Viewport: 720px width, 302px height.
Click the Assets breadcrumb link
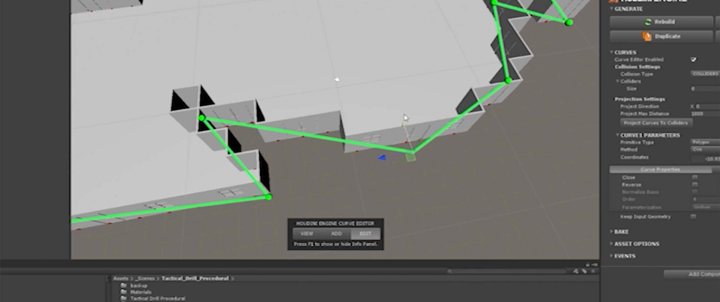(120, 279)
